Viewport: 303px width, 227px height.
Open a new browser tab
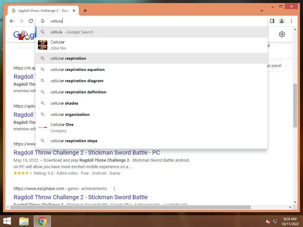(x=85, y=11)
